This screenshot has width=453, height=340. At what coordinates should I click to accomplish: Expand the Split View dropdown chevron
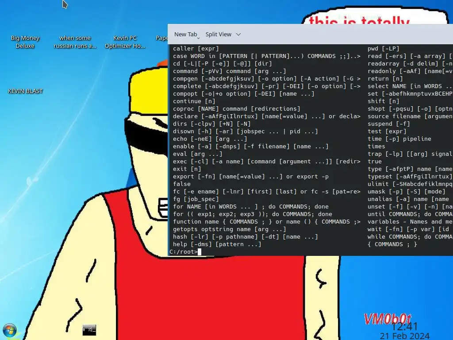click(238, 35)
